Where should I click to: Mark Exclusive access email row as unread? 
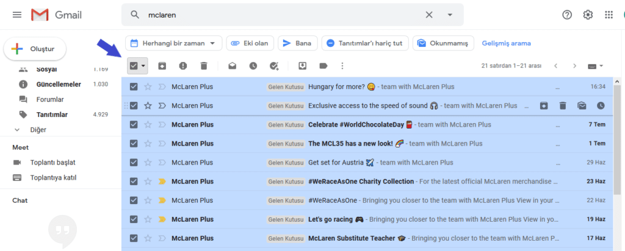[x=582, y=106]
